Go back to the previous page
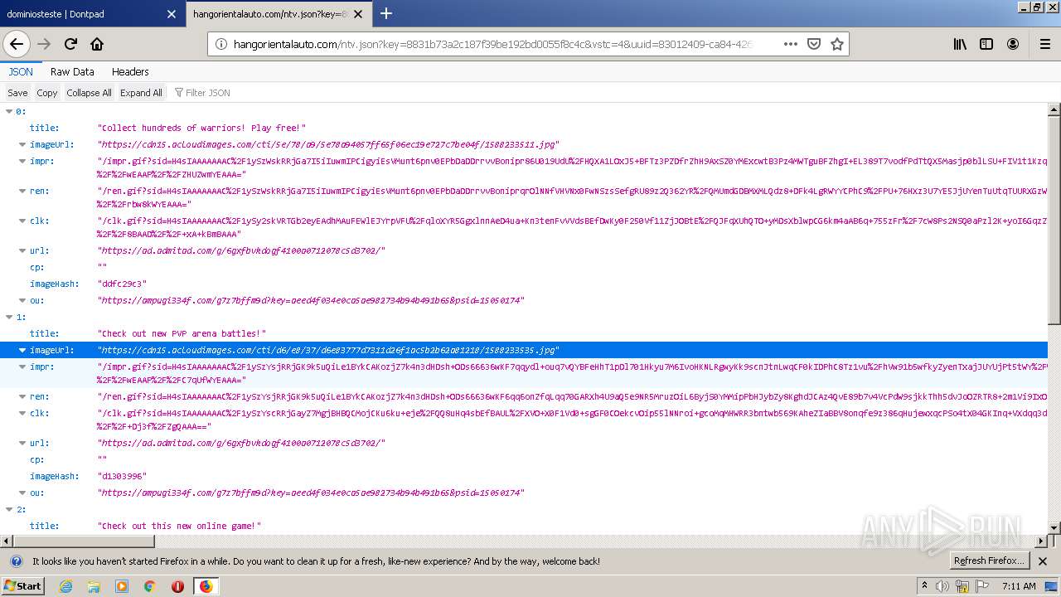The width and height of the screenshot is (1061, 597). (x=16, y=44)
